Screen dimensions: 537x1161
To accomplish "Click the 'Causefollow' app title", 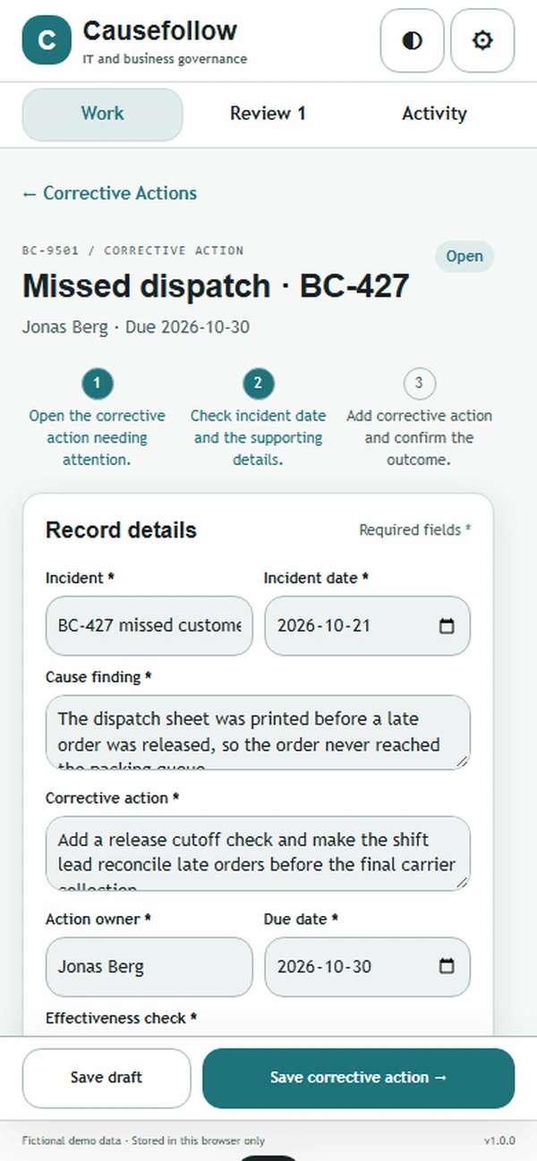I will coord(160,30).
